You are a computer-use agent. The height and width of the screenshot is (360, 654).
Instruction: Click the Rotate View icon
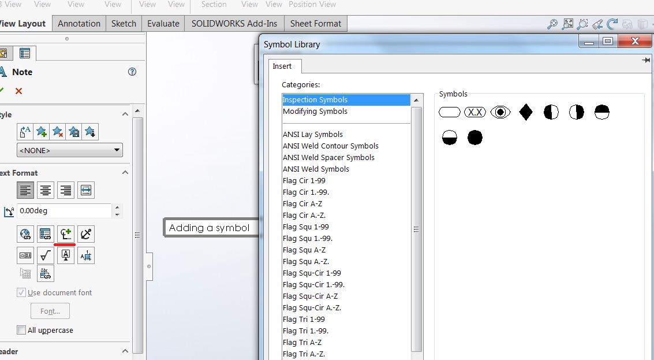(611, 24)
